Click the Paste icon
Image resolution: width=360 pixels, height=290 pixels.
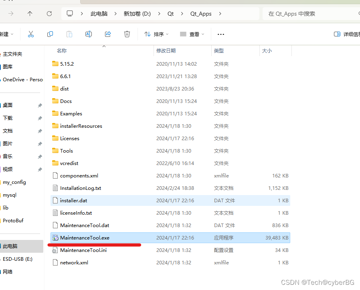click(69, 34)
